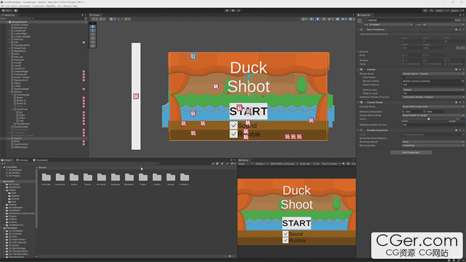Toggle Scene view 2D mode button
The height and width of the screenshot is (262, 466).
pyautogui.click(x=311, y=19)
